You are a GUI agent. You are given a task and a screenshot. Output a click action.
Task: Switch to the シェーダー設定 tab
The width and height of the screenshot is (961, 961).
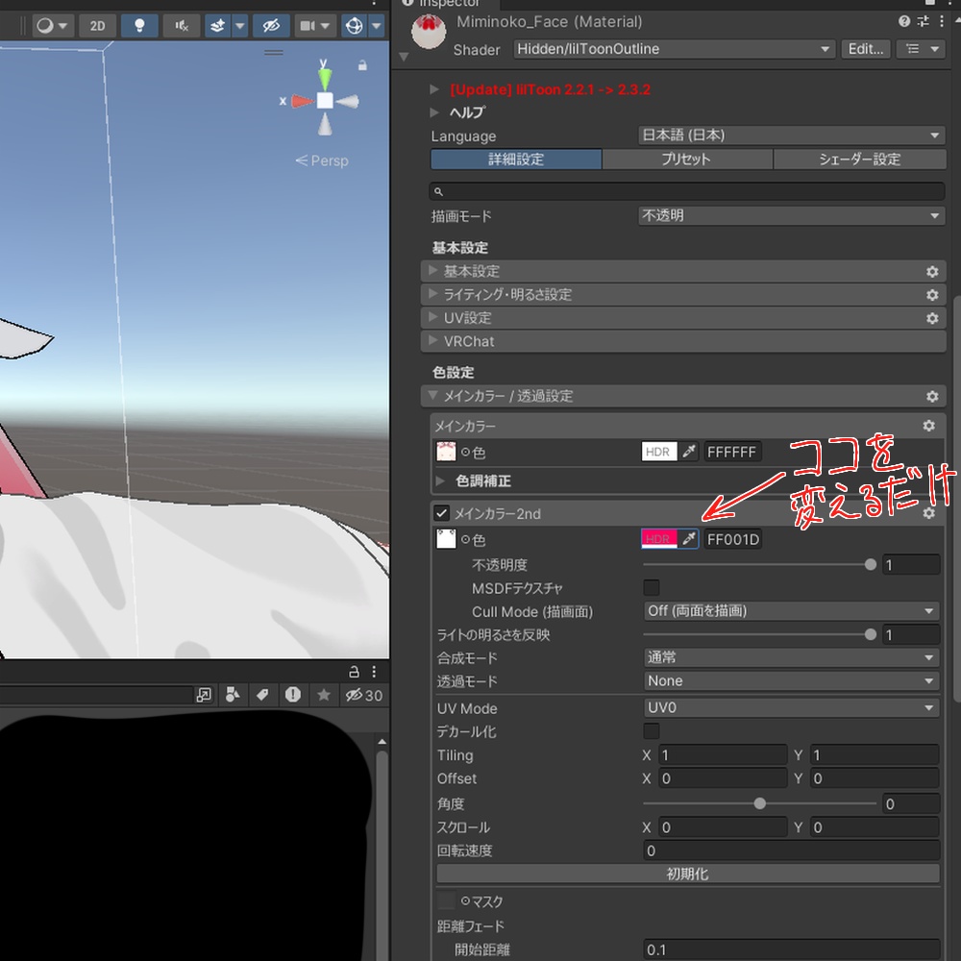[x=859, y=160]
